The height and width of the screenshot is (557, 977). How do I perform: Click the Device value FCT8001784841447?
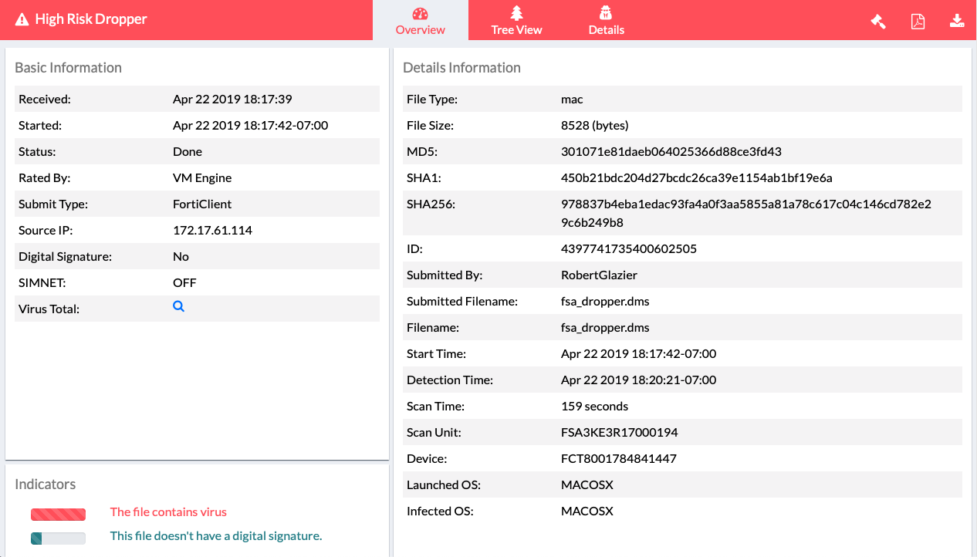tap(619, 458)
